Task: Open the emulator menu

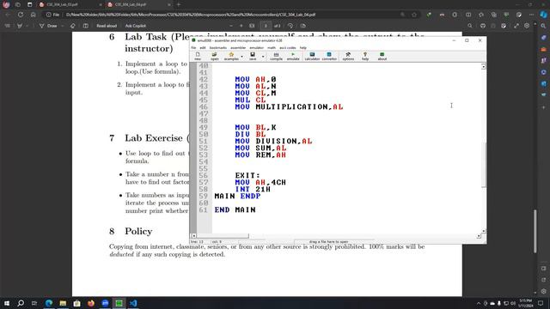Action: 256,48
